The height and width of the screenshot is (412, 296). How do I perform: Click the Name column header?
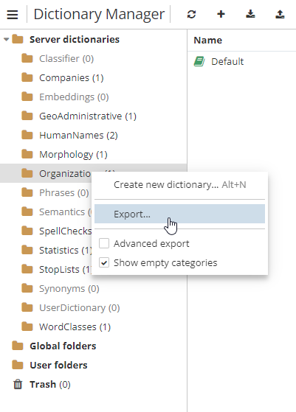[x=208, y=41]
